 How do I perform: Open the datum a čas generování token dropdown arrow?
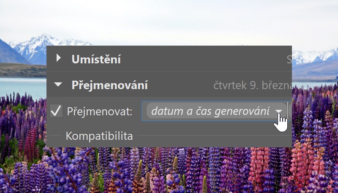tap(278, 111)
